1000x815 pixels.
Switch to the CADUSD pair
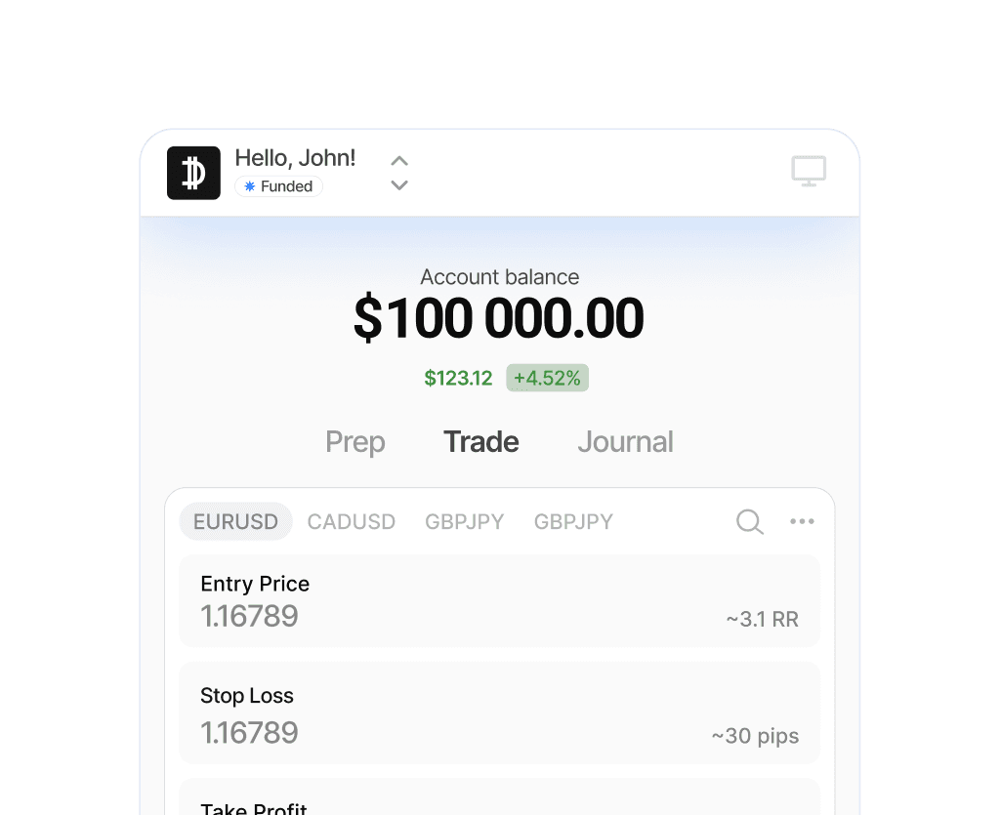click(x=351, y=522)
